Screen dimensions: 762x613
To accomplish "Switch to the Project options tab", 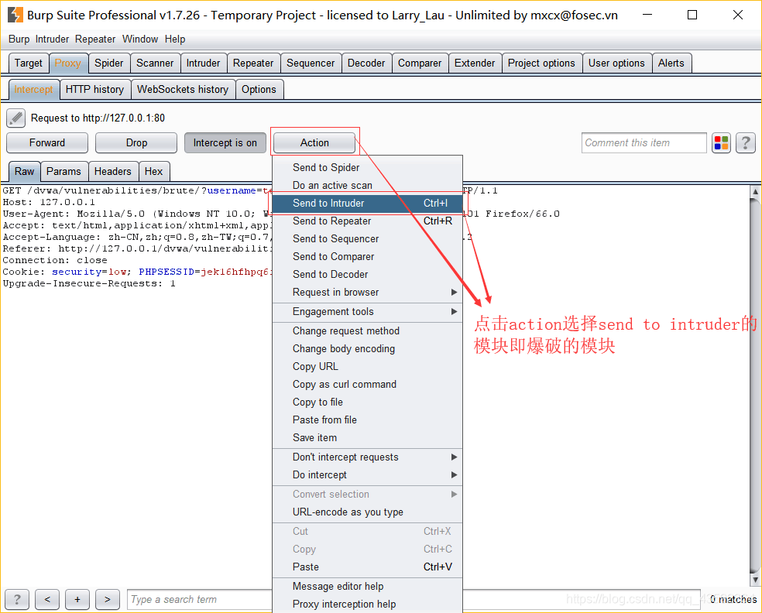I will (541, 63).
